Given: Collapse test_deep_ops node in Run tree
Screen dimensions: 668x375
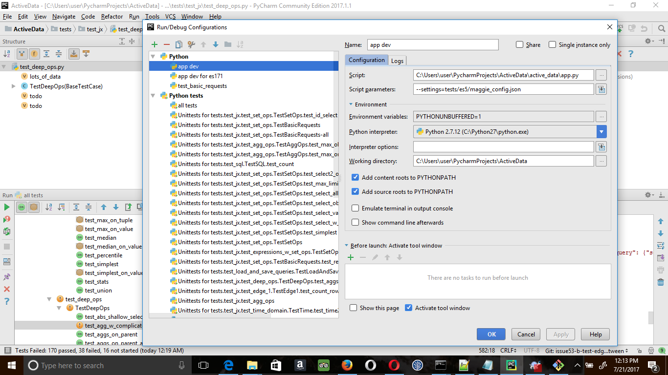Looking at the screenshot, I should pos(49,299).
